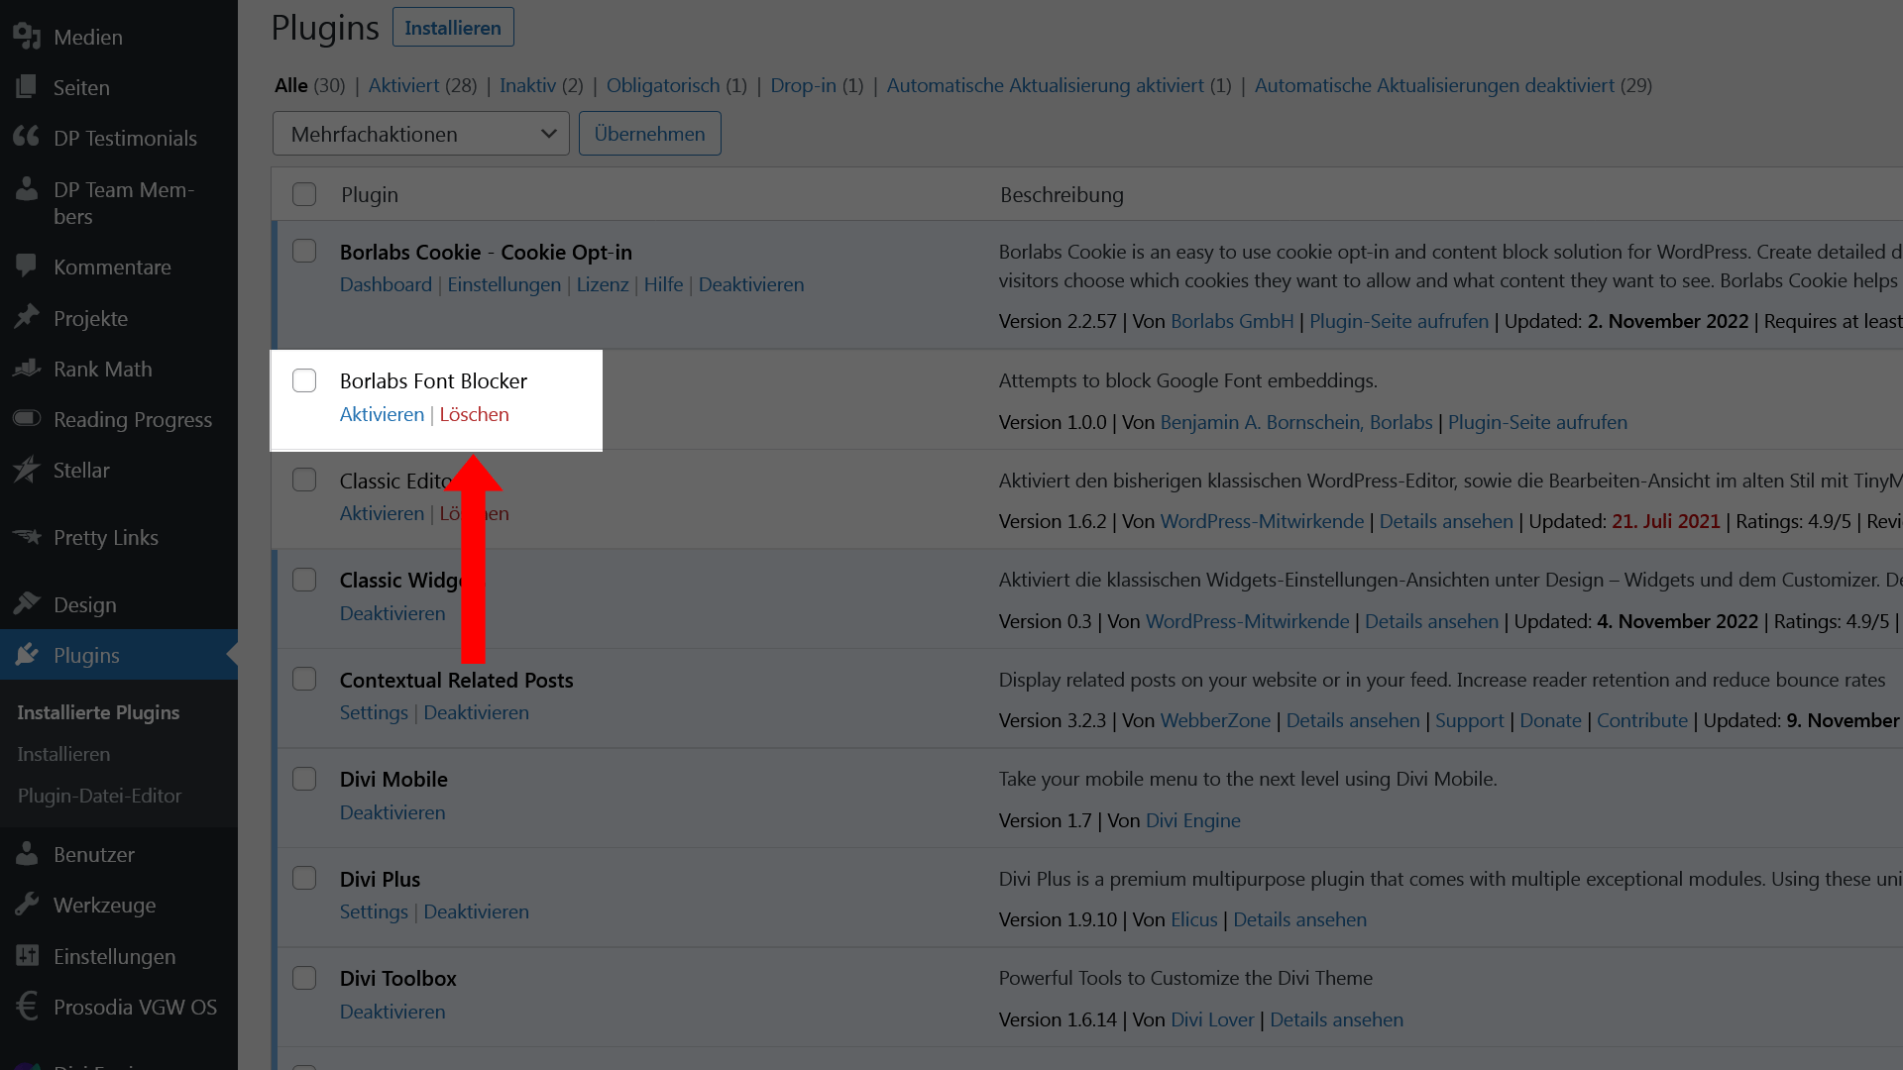Viewport: 1903px width, 1070px height.
Task: Go to the Einstellungen menu
Action: click(x=115, y=956)
